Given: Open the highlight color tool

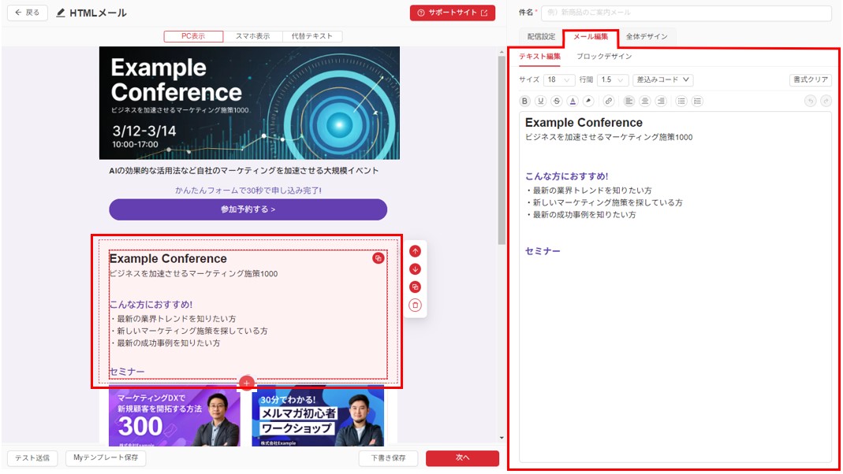Looking at the screenshot, I should coord(589,101).
